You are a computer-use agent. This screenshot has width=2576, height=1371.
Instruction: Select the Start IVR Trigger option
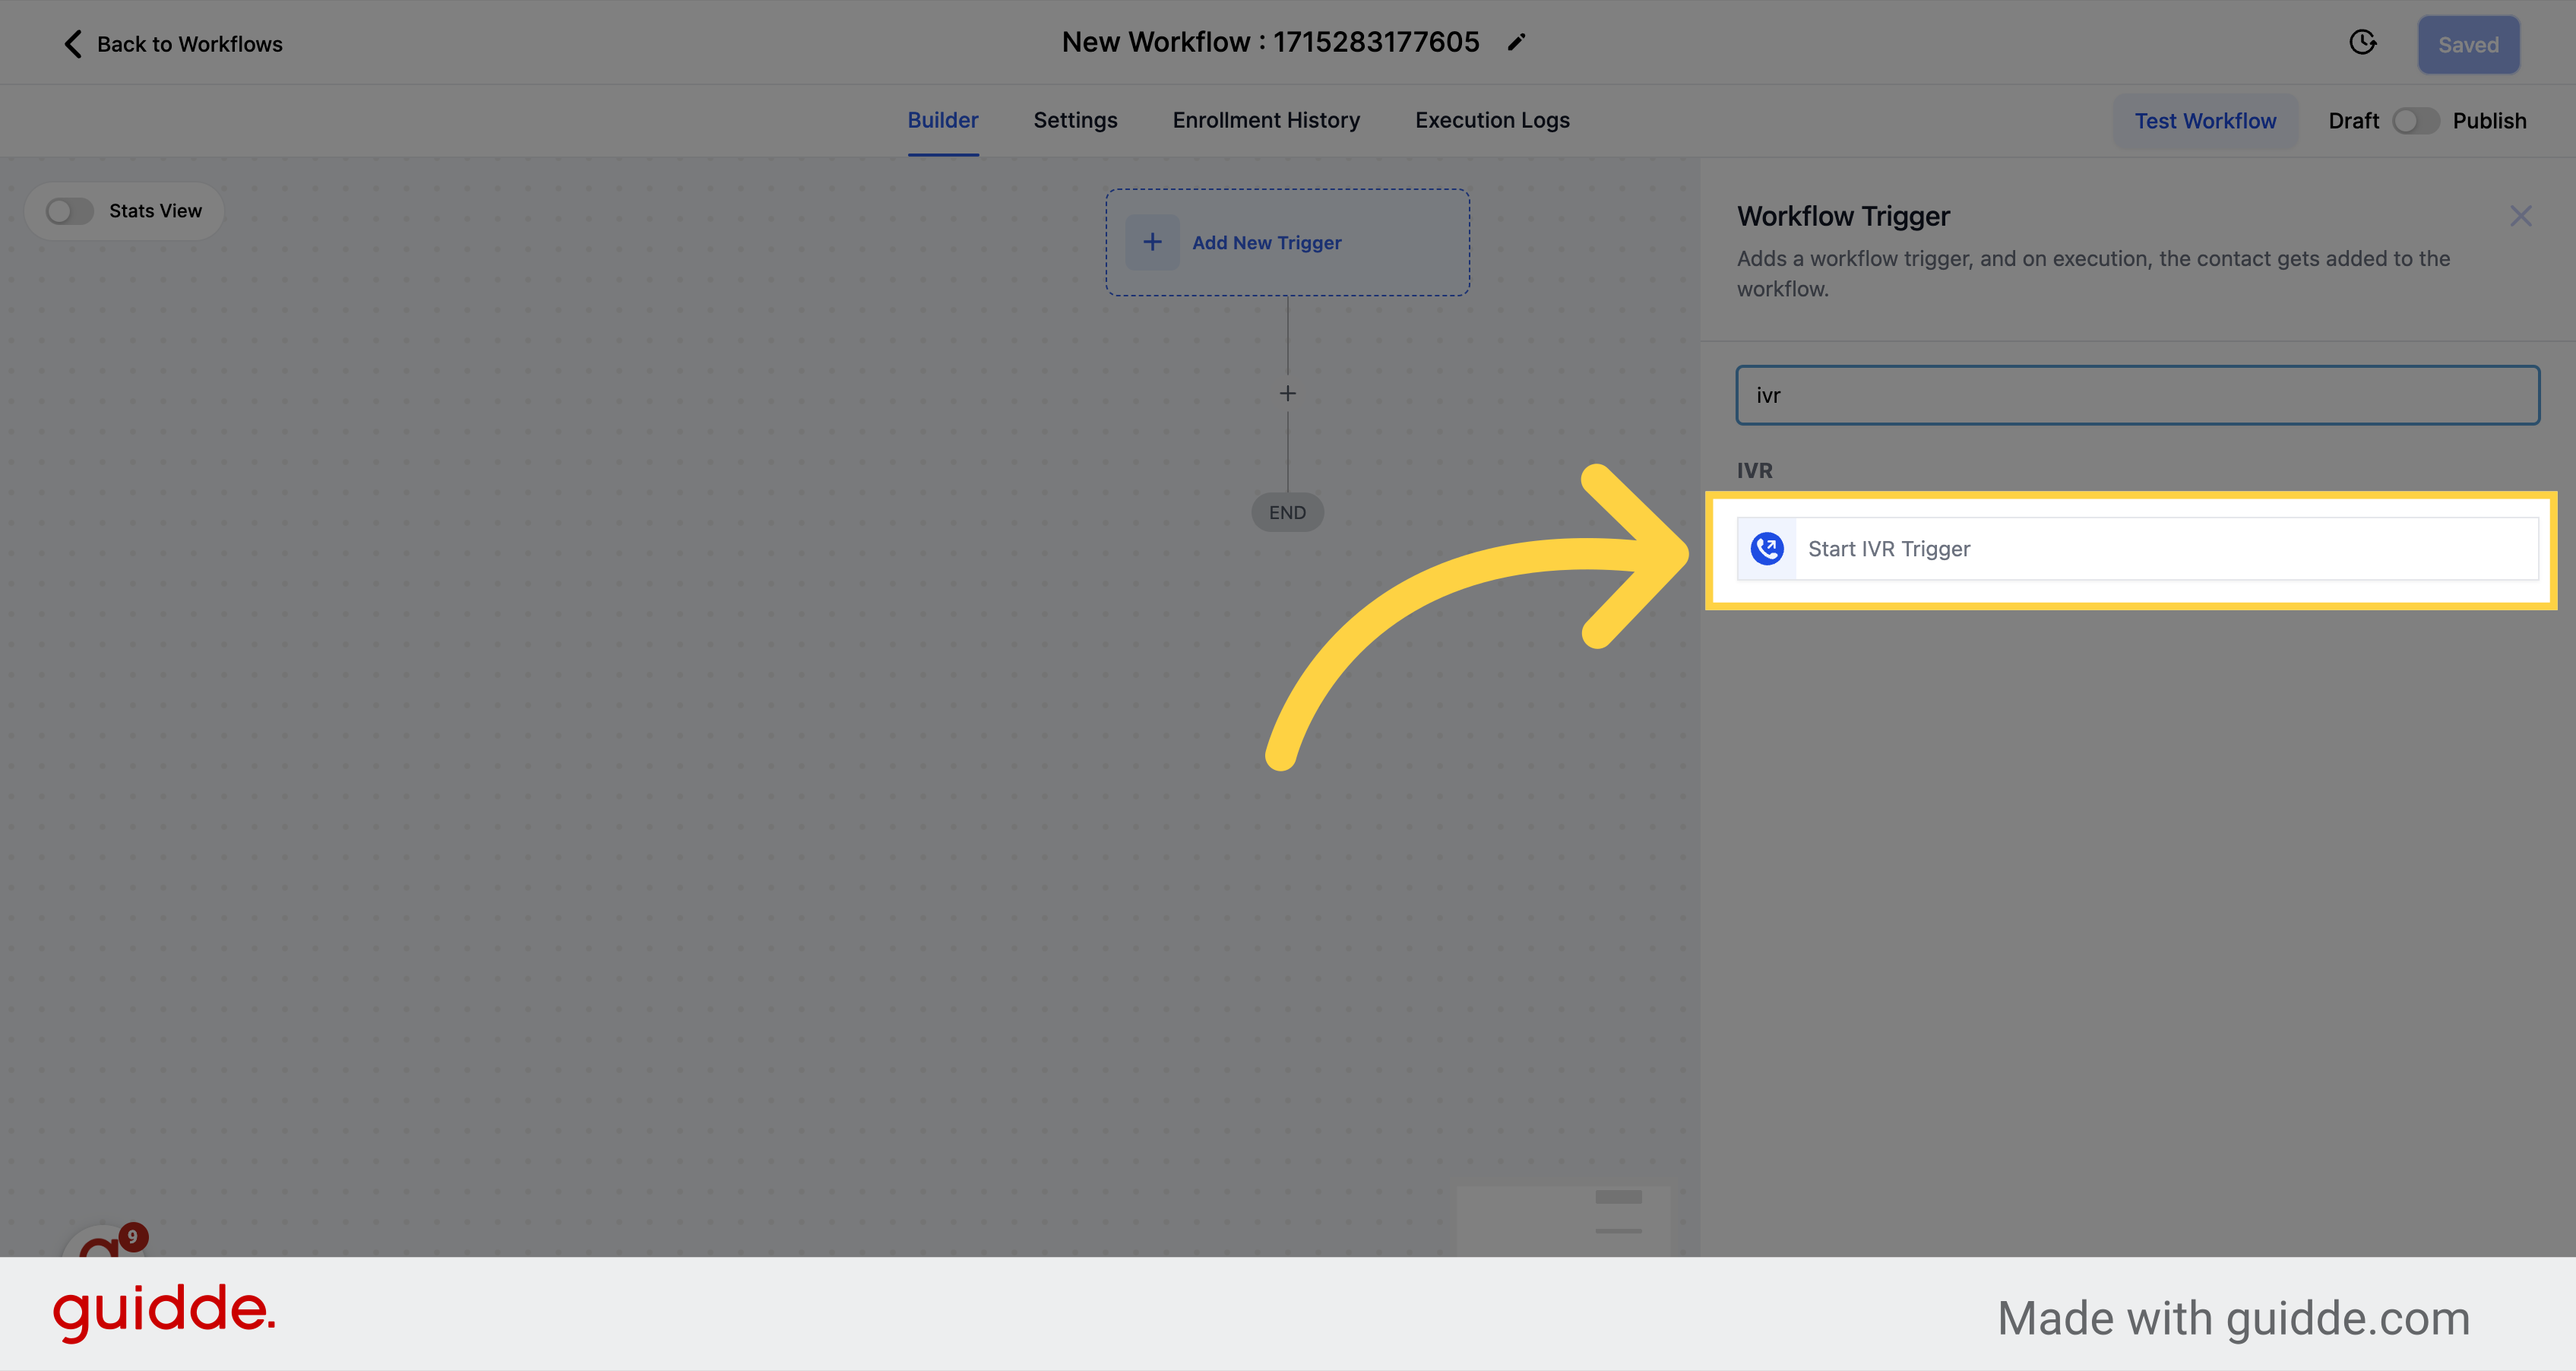[2137, 548]
